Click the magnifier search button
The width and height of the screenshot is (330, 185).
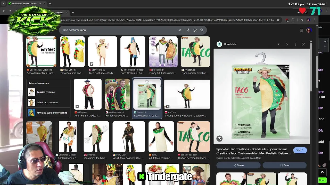202,30
